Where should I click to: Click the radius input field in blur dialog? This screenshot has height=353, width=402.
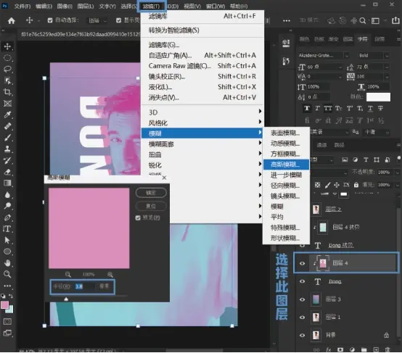click(84, 286)
